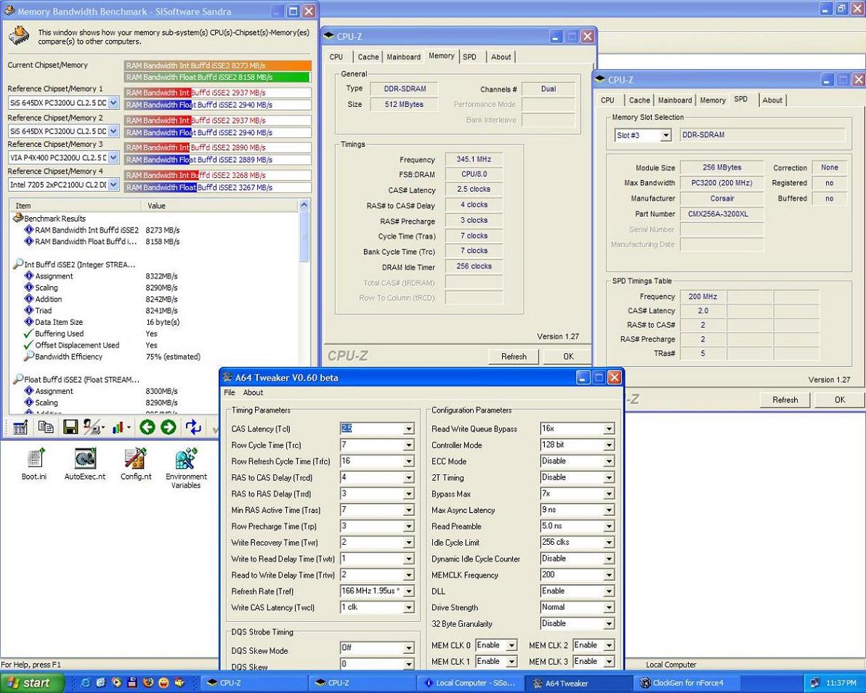Select About tab in CPU-Z SPD window
Viewport: 866px width, 693px height.
[772, 100]
